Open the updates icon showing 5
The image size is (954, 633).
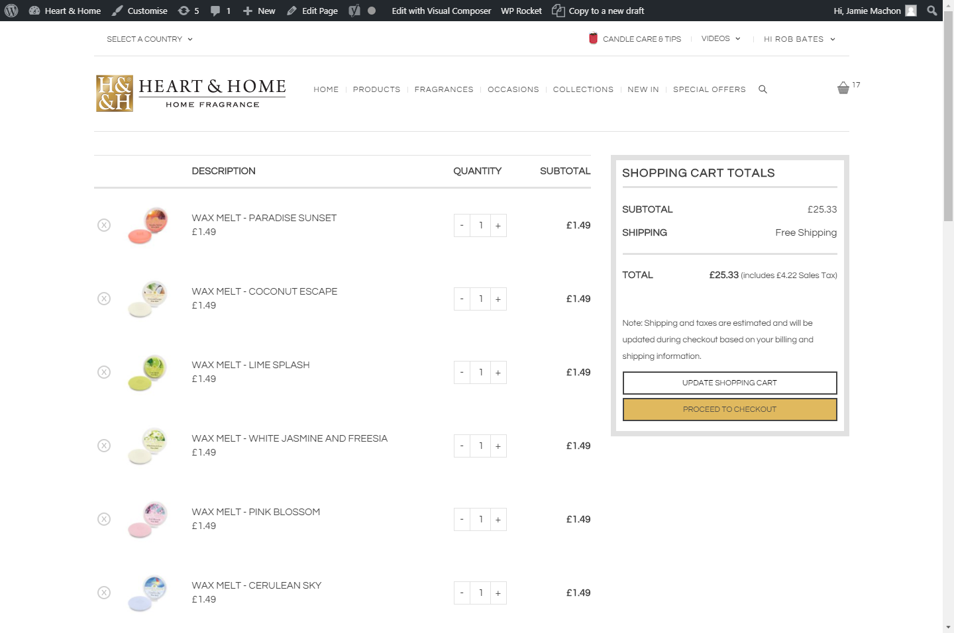coord(184,11)
